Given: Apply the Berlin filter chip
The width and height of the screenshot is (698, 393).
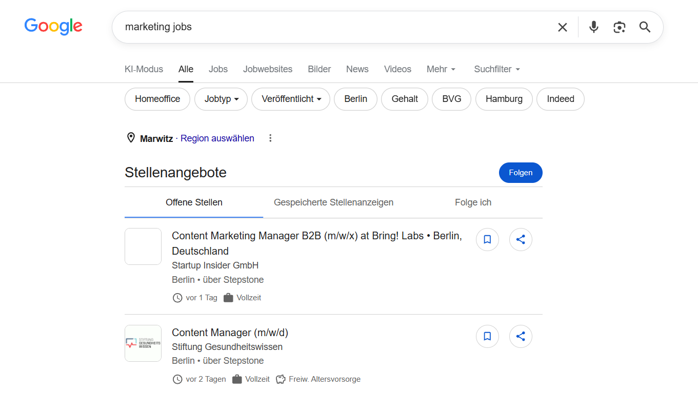Looking at the screenshot, I should [355, 99].
